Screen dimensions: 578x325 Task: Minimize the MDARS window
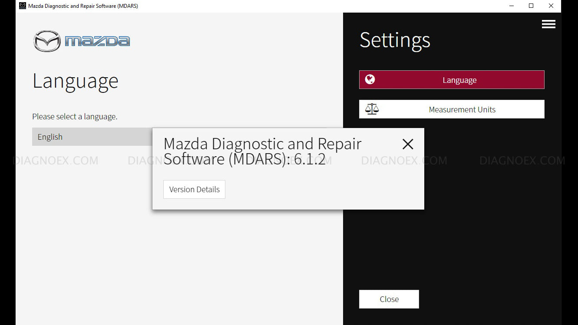click(x=511, y=6)
